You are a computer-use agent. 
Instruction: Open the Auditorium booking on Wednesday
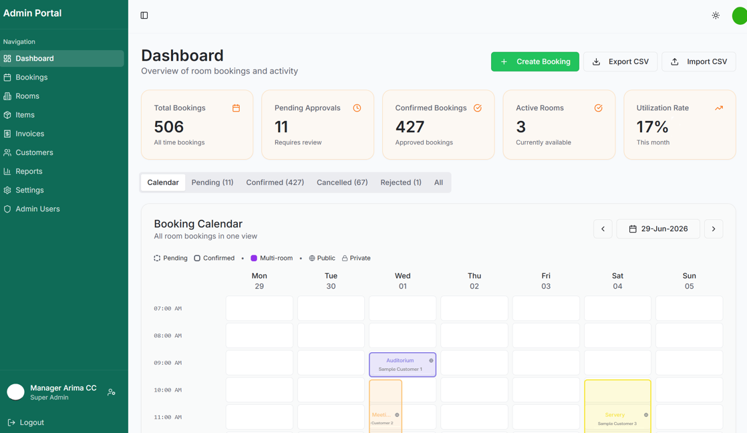[402, 365]
